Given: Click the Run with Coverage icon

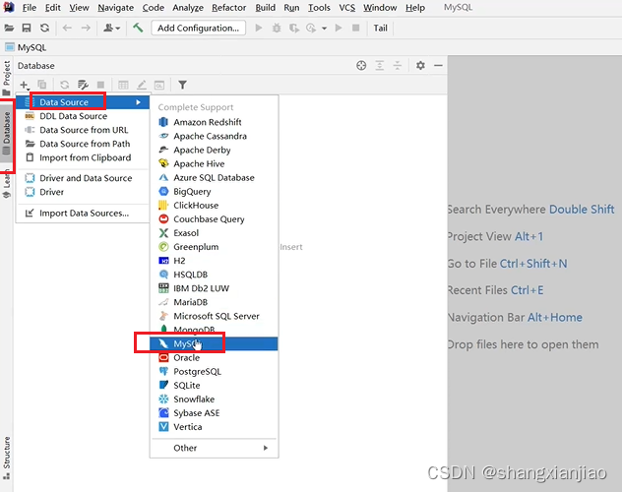Looking at the screenshot, I should click(294, 28).
